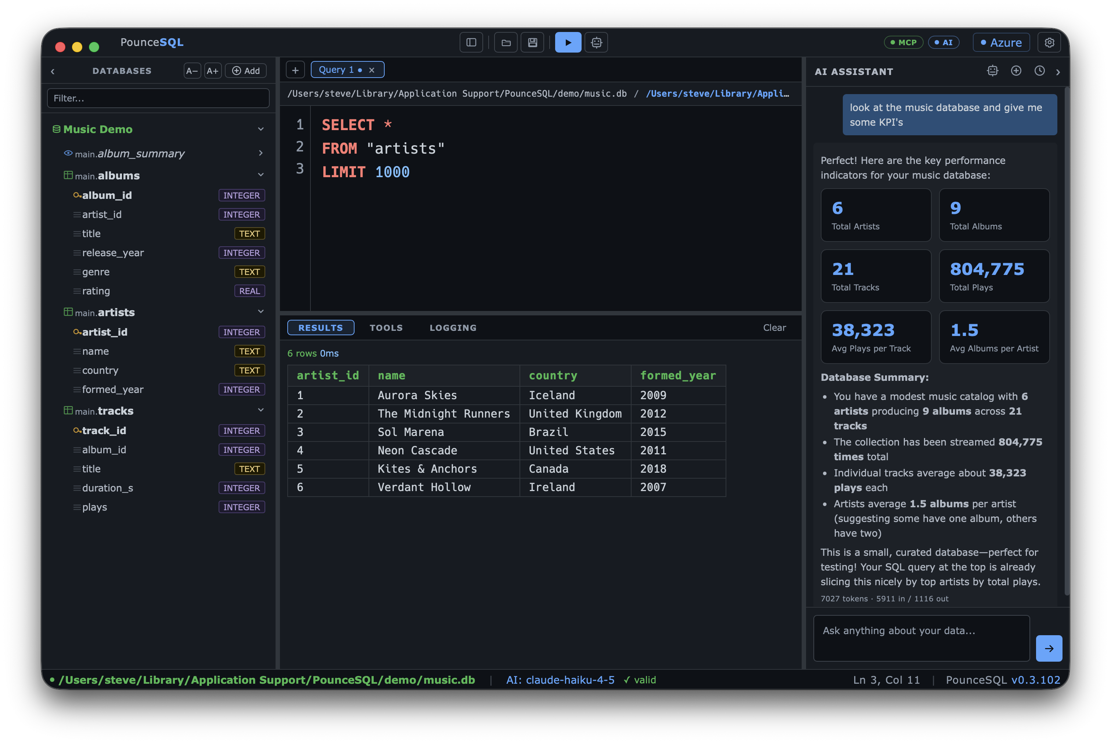This screenshot has width=1111, height=744.
Task: Focus the Filter input field
Action: (x=158, y=98)
